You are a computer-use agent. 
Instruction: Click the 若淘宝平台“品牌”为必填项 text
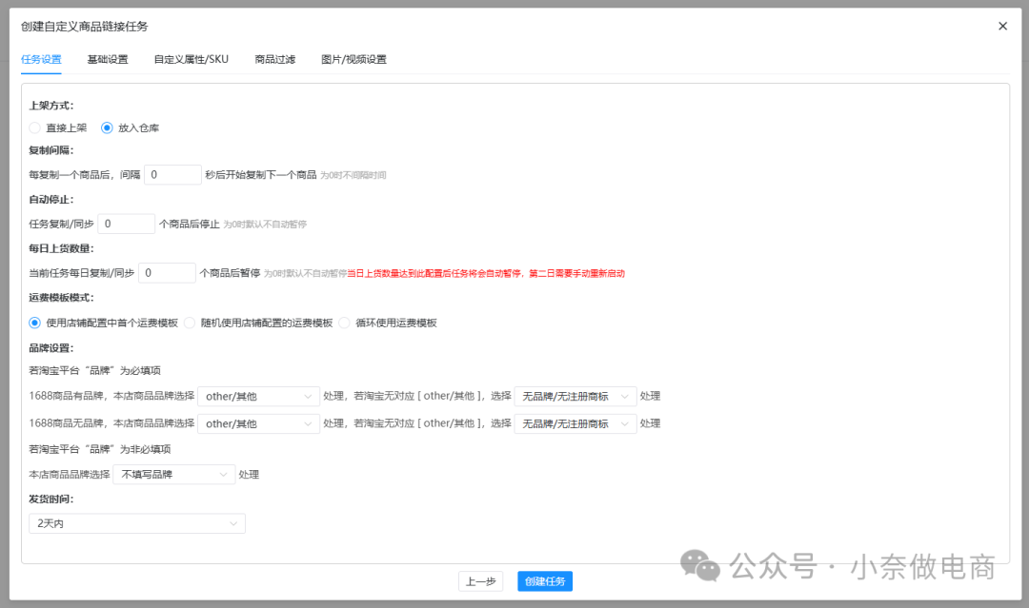point(95,371)
